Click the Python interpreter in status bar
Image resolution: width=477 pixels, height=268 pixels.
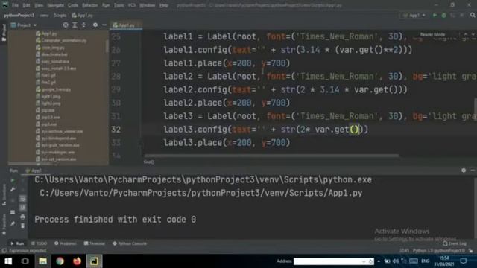pos(439,251)
